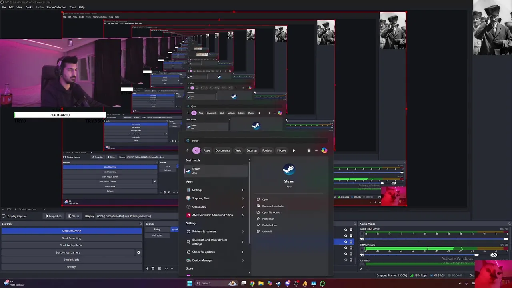The image size is (512, 288).
Task: Select the Folders search filter tab
Action: click(x=267, y=150)
